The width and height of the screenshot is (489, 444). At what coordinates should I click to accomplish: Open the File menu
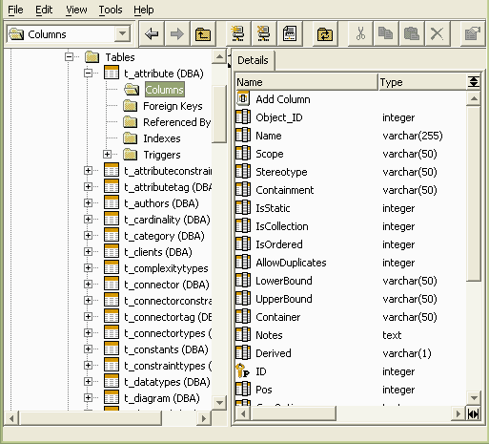click(15, 10)
